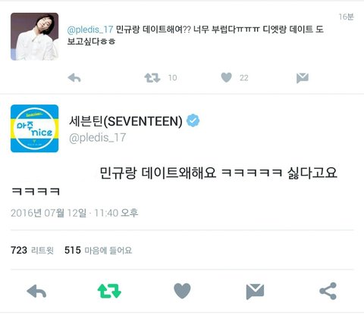Image resolution: width=364 pixels, height=315 pixels.
Task: Message the SEVENTEEN tweet with envelope icon
Action: point(255,292)
